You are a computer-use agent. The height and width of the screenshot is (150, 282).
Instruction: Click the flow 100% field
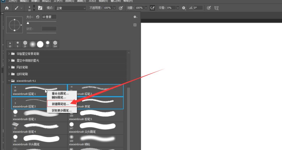[x=139, y=8]
